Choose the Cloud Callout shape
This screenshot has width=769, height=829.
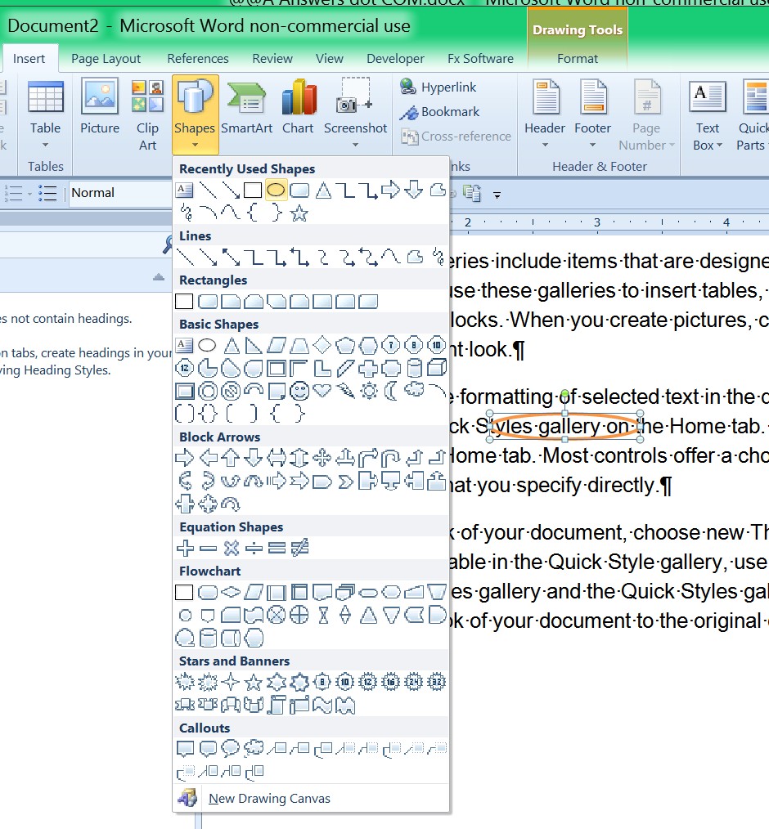tap(254, 748)
